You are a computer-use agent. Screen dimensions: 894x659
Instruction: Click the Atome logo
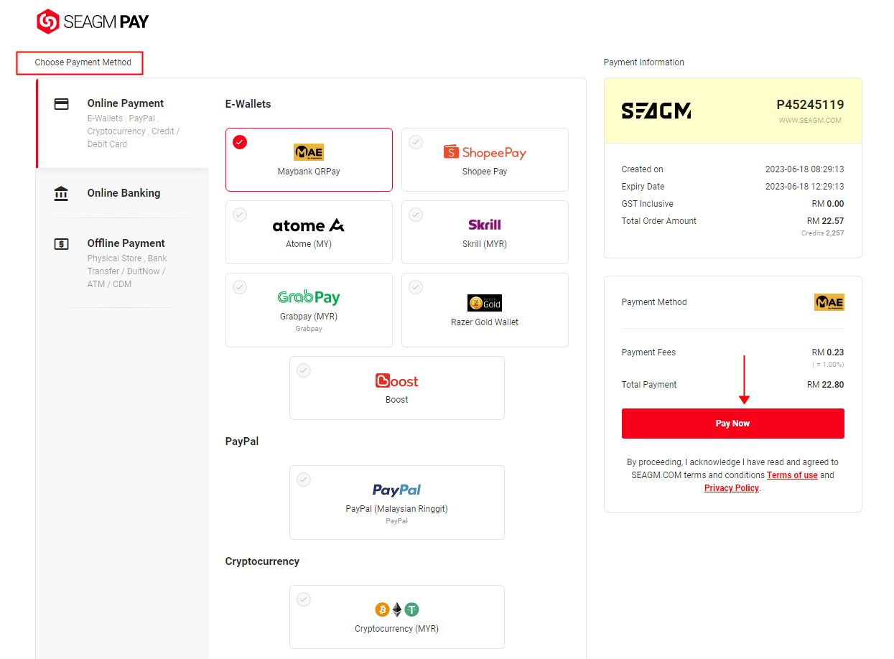tap(309, 225)
